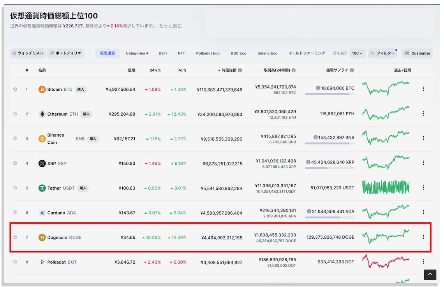Viewport: 444px width, 287px height.
Task: Open the three-dot menu for XRP
Action: point(423,163)
